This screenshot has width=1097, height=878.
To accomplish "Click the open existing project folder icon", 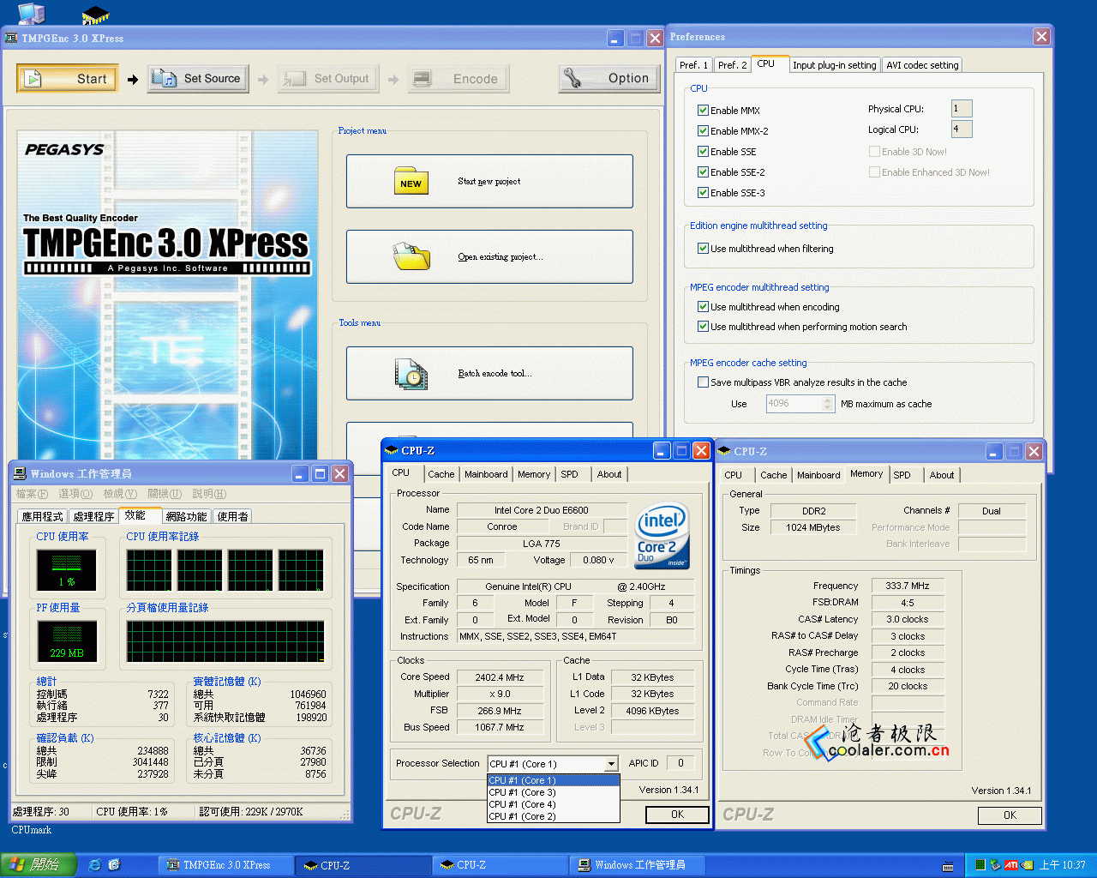I will 411,256.
